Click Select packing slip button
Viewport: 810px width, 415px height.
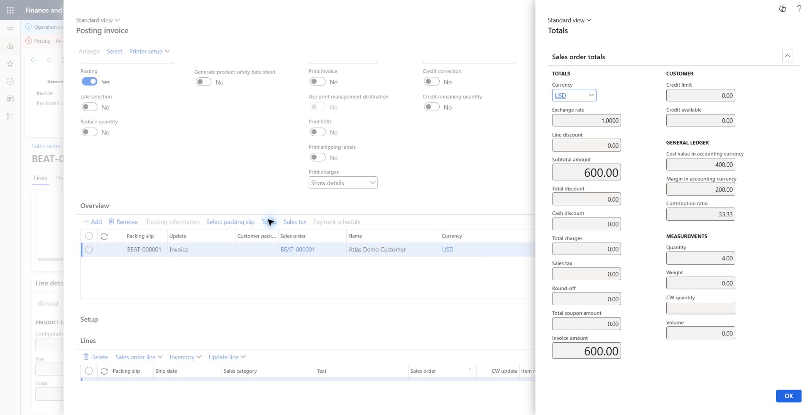click(x=230, y=221)
